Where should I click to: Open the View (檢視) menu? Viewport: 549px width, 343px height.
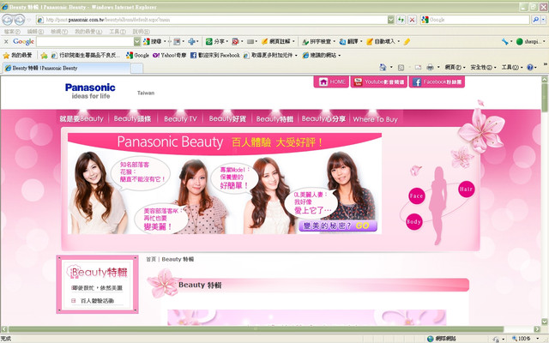click(59, 32)
